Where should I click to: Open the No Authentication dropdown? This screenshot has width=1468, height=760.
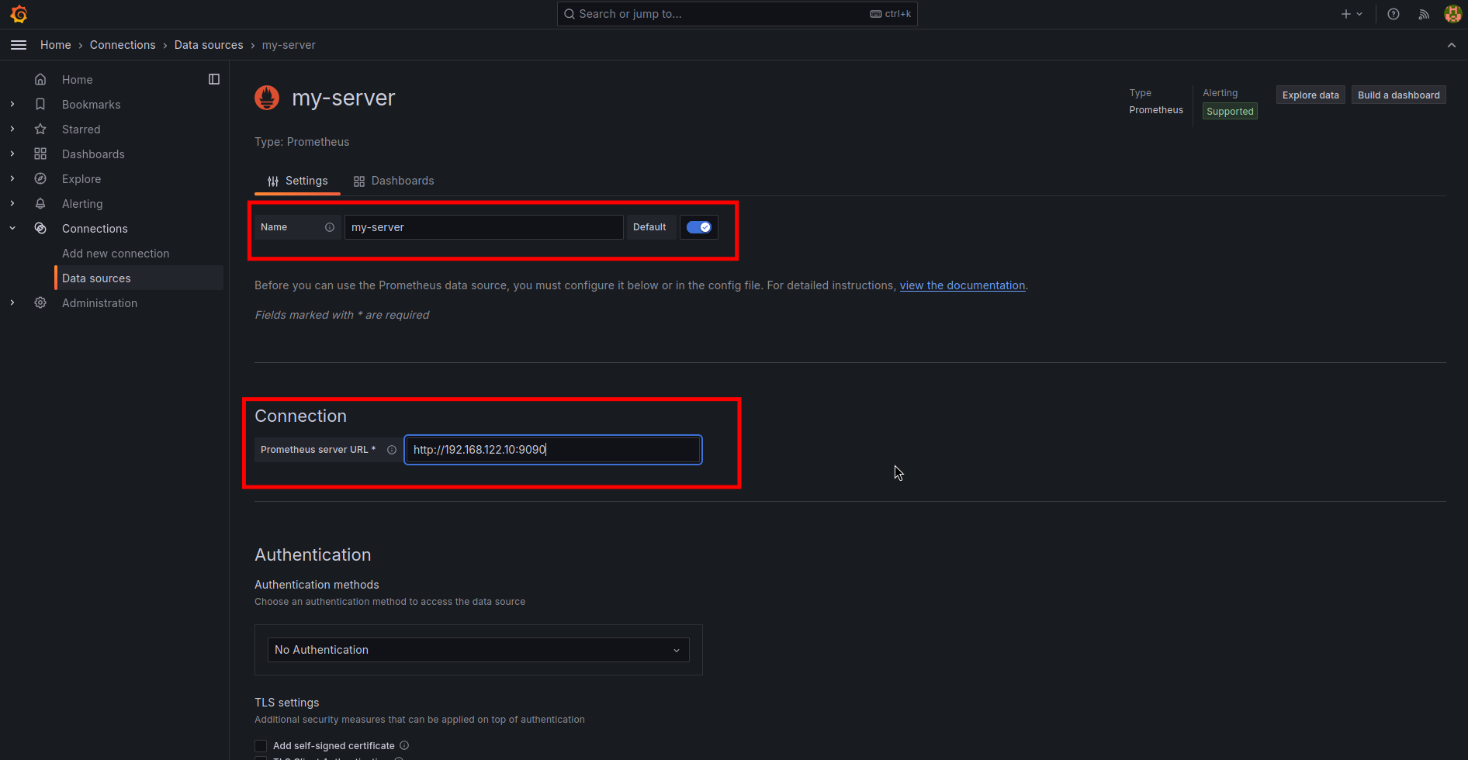(x=479, y=650)
